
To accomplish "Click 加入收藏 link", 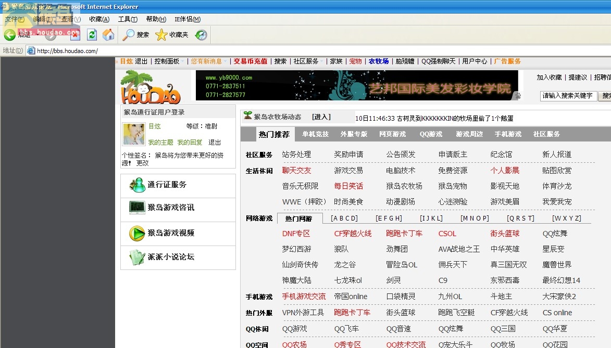I will point(549,78).
